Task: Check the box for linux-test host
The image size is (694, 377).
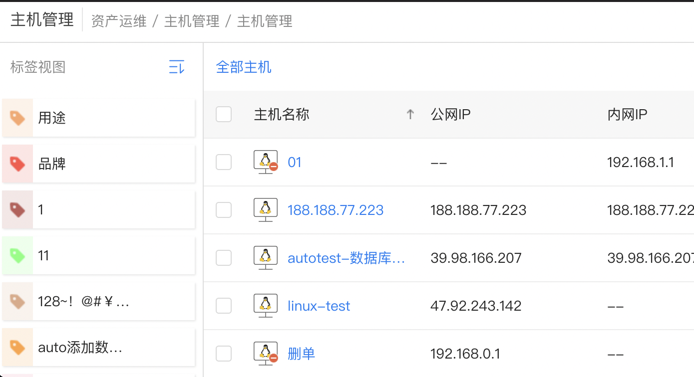Action: click(x=224, y=306)
